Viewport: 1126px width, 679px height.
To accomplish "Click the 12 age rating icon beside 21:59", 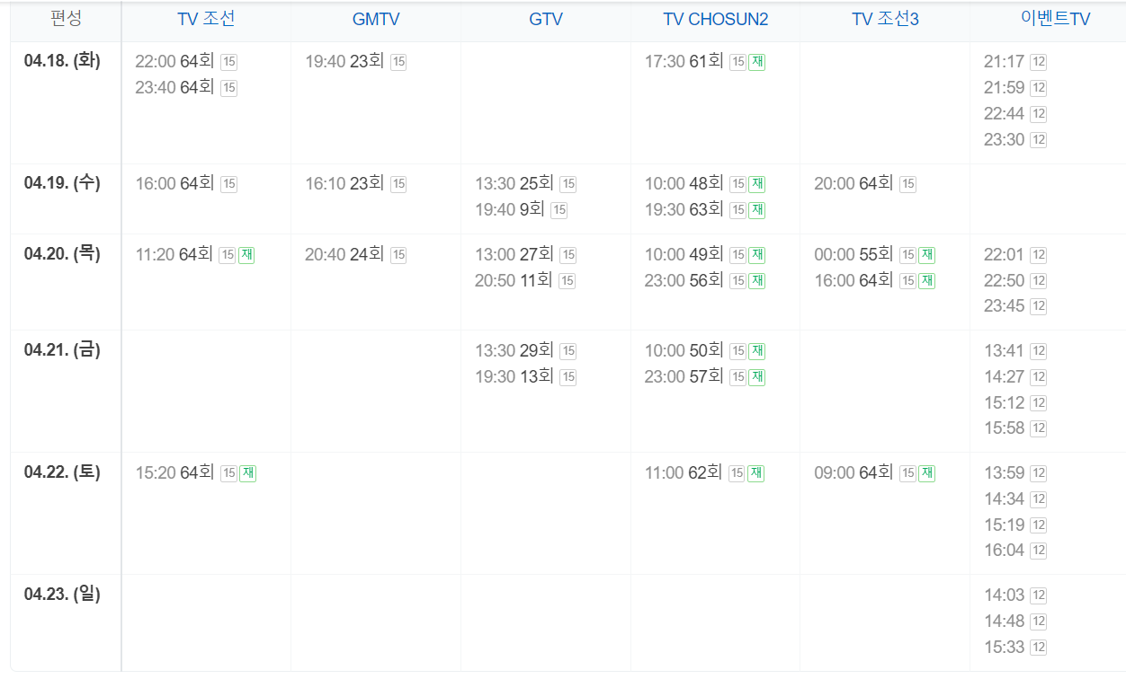I will pyautogui.click(x=1038, y=88).
